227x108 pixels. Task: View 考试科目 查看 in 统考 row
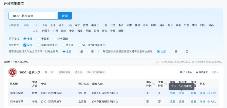(x=194, y=93)
